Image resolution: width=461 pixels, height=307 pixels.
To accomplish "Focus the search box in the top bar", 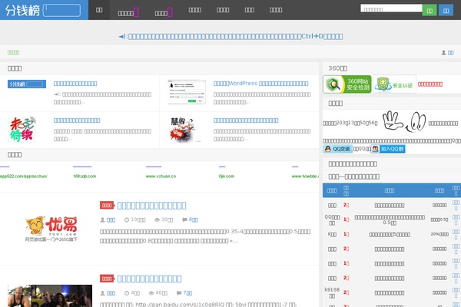I will click(391, 8).
